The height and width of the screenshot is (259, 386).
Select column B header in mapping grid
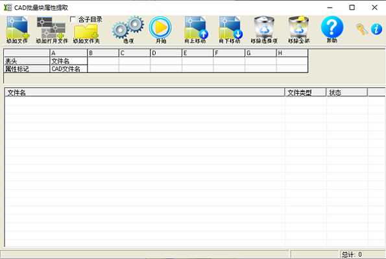pos(103,53)
